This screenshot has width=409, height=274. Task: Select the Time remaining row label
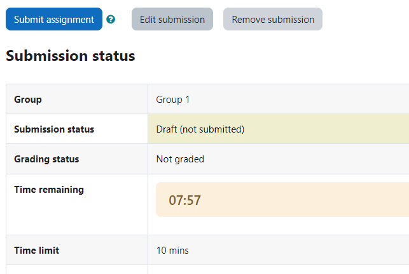[49, 190]
